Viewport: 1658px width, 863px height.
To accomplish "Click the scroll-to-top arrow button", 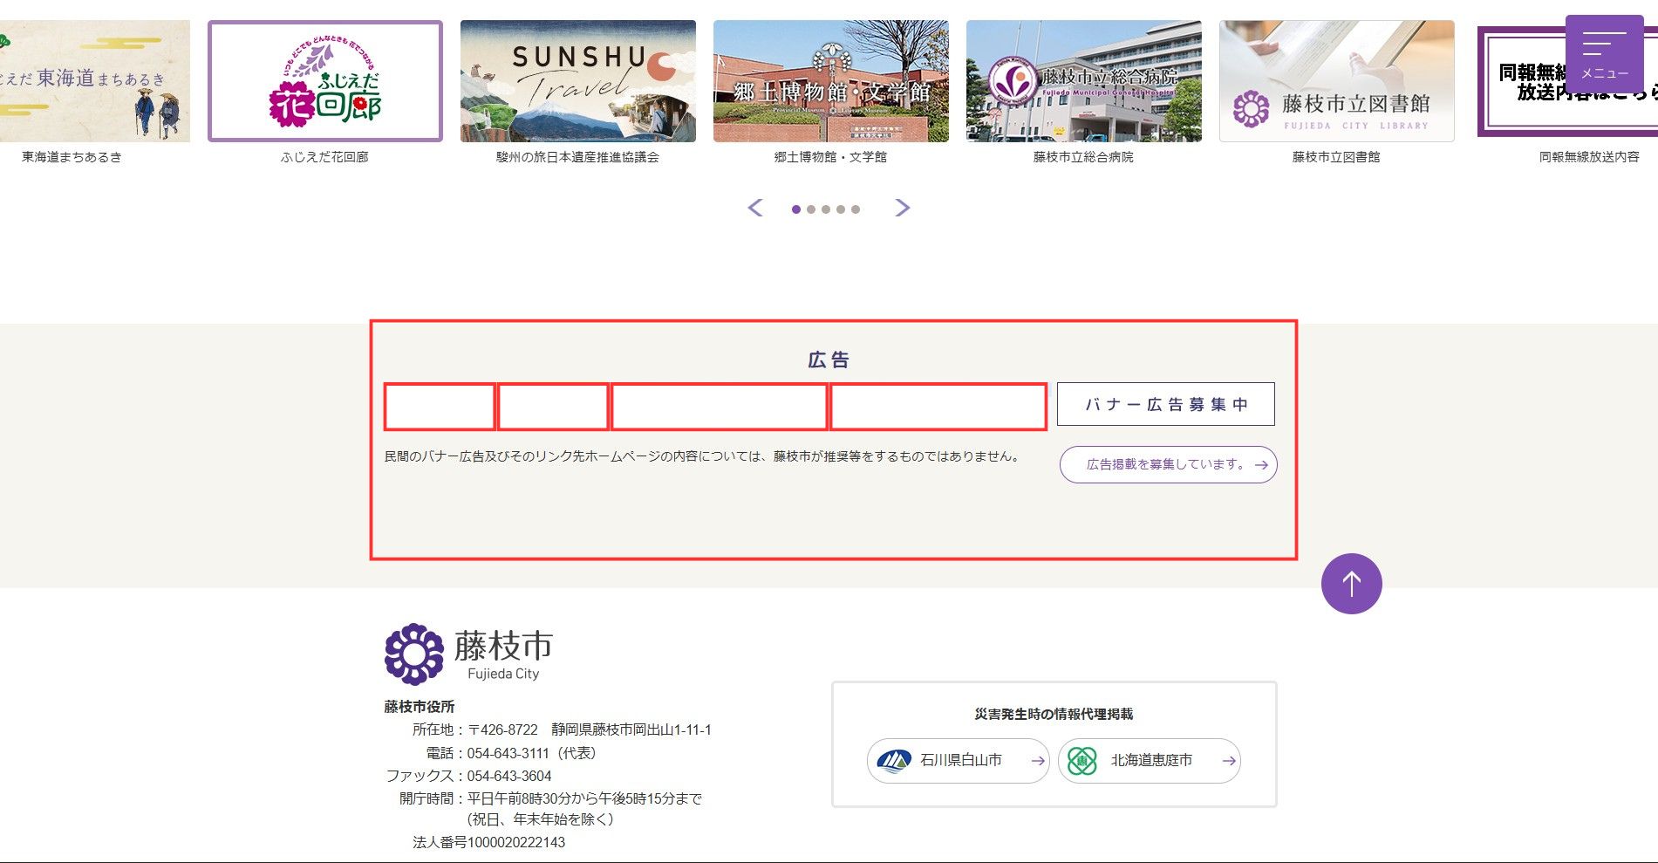I will tap(1351, 584).
